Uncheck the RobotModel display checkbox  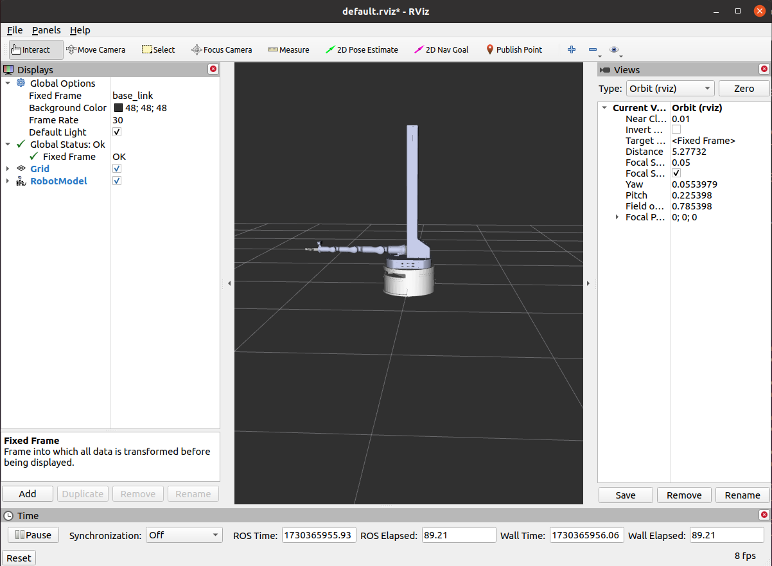coord(117,181)
